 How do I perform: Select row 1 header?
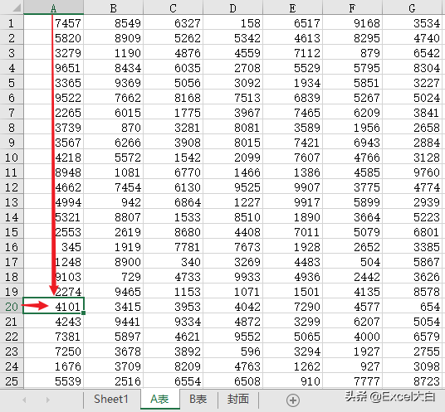click(12, 23)
